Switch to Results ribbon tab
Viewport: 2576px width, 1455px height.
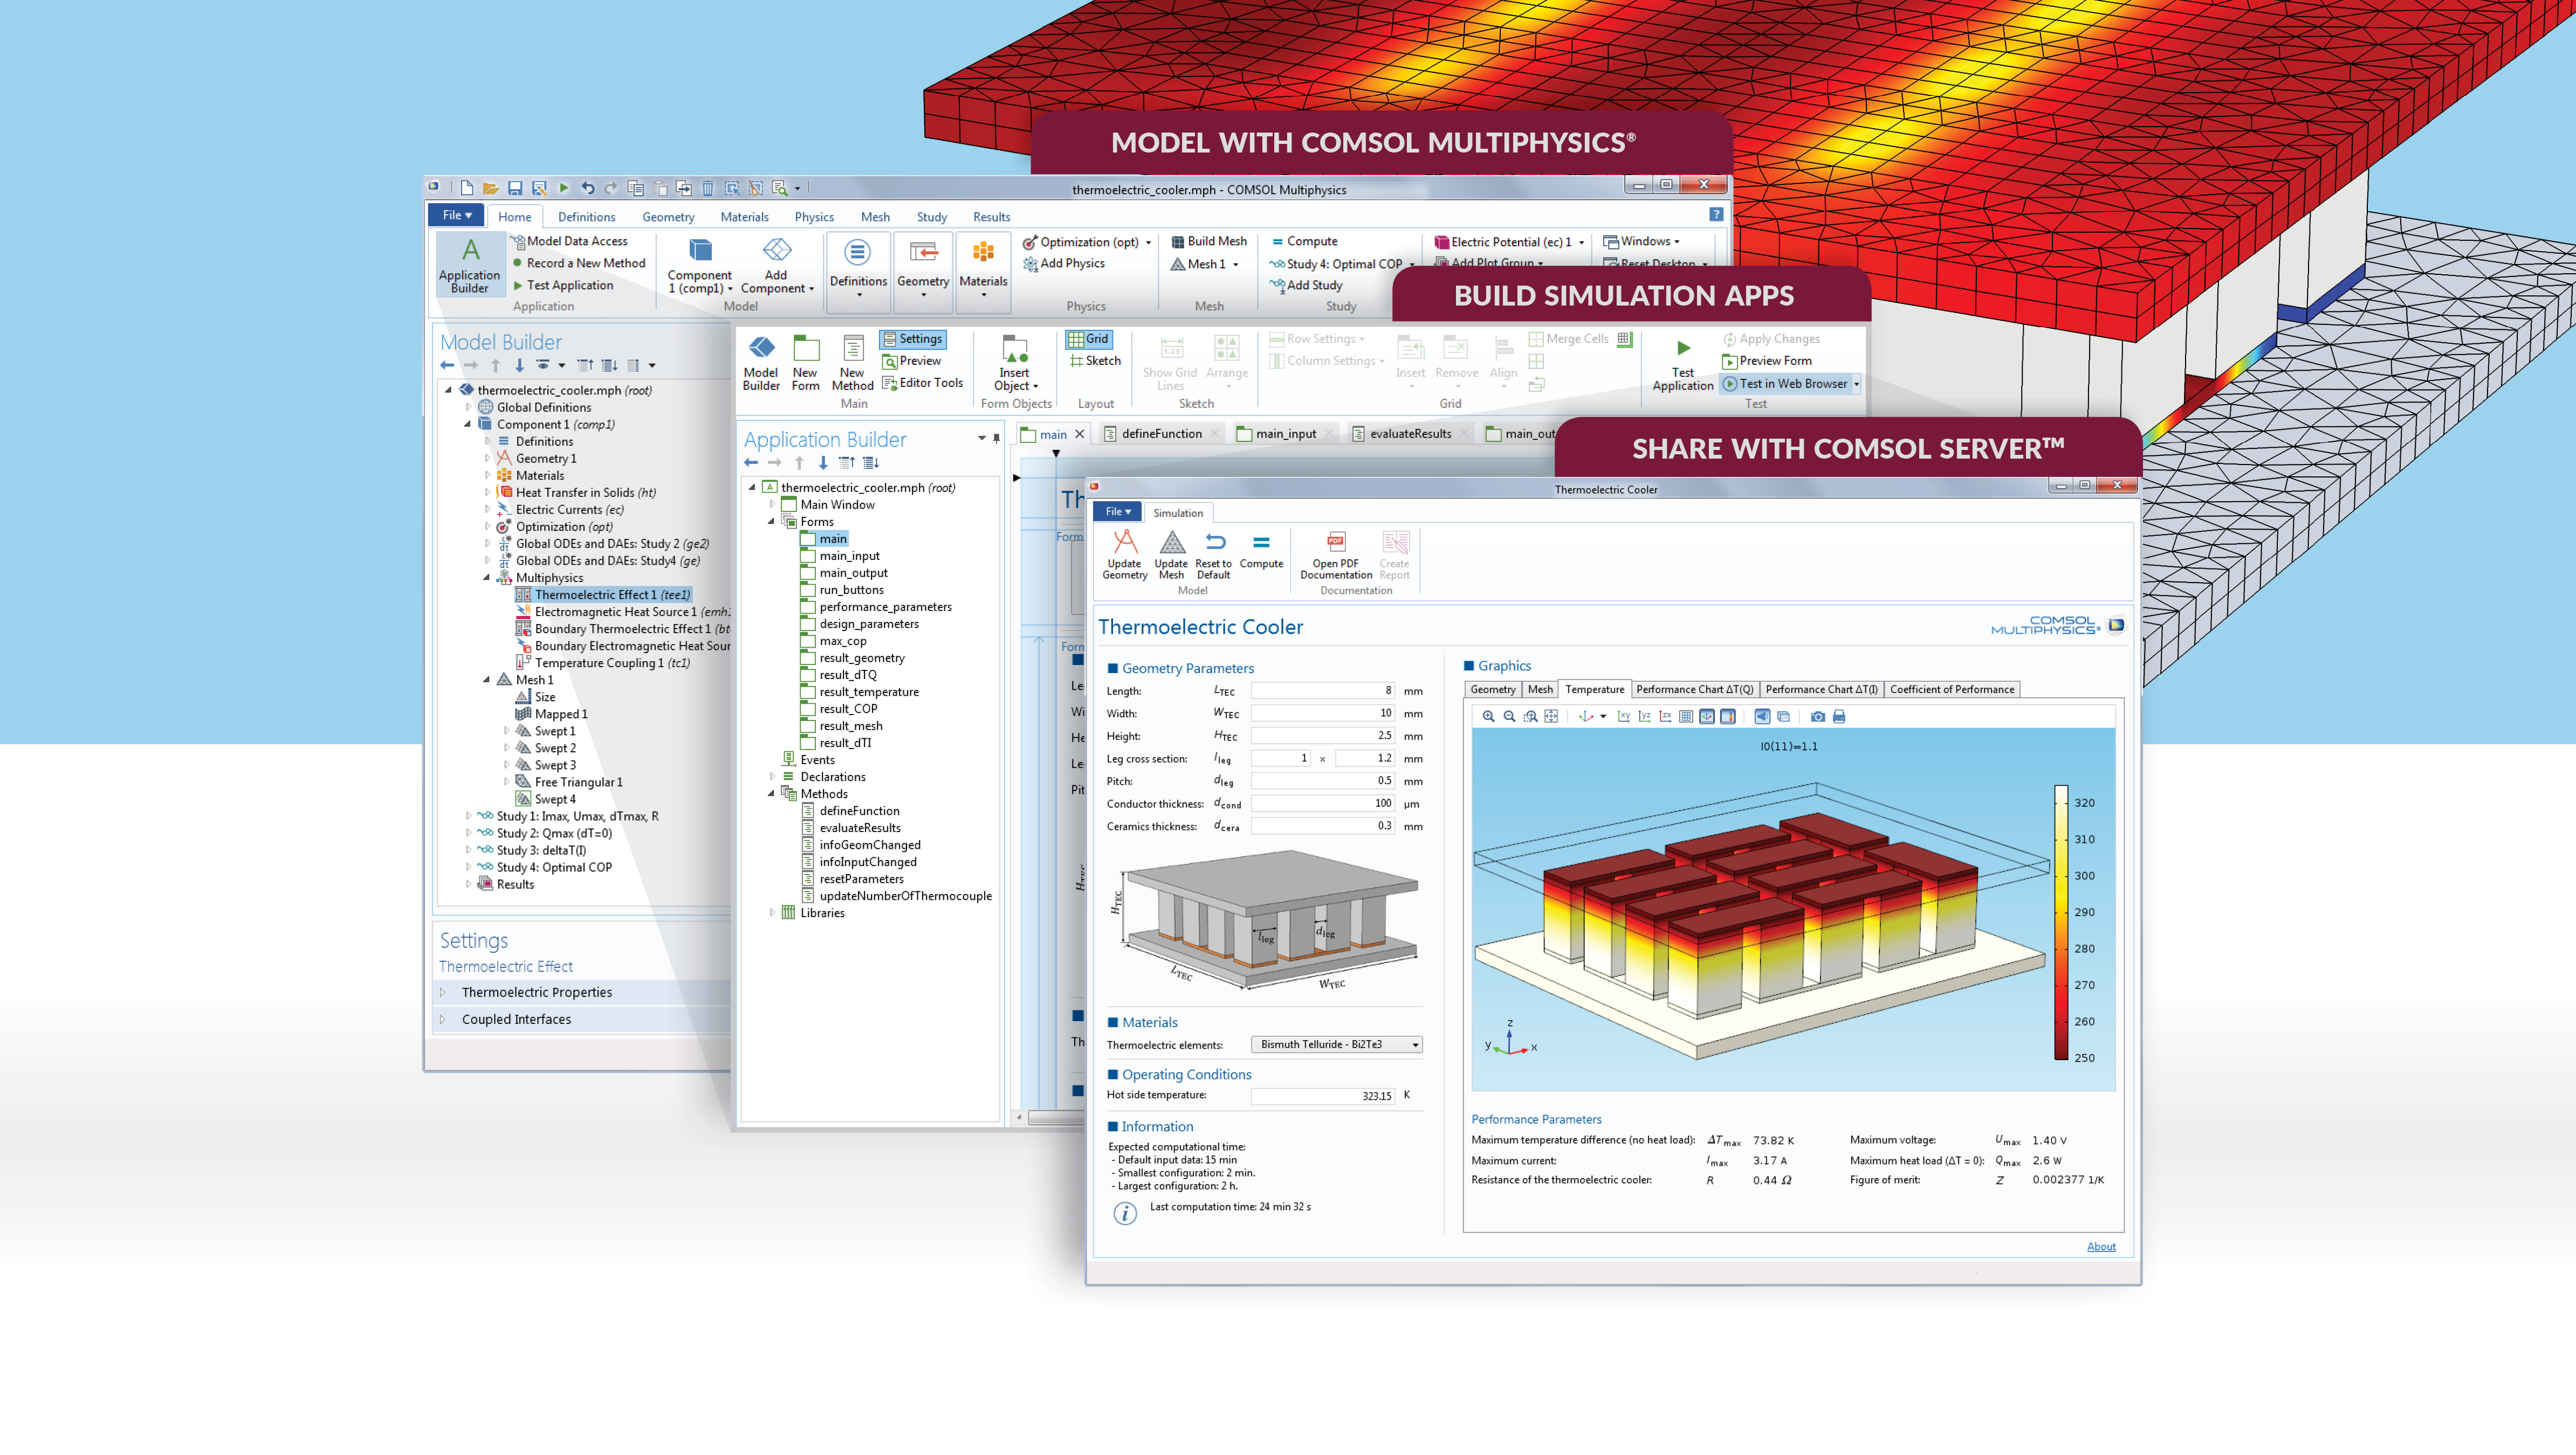(991, 217)
